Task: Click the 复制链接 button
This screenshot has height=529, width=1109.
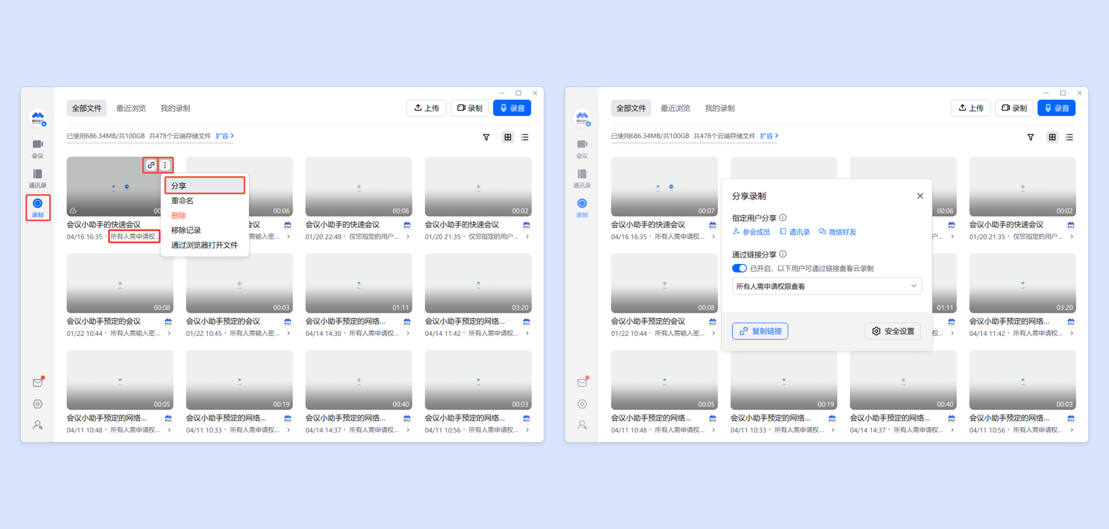Action: [x=760, y=331]
